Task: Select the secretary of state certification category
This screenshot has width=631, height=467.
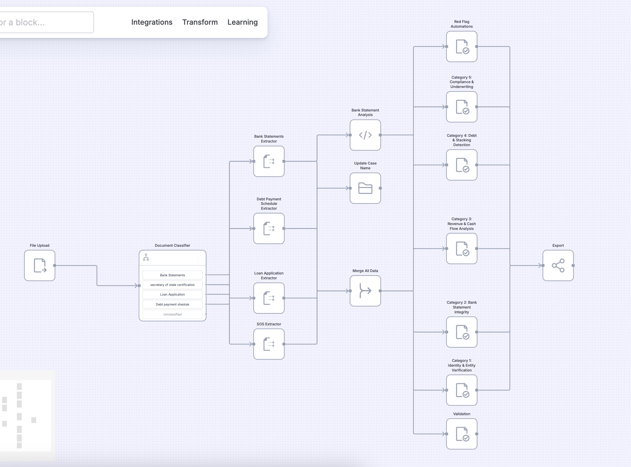Action: 172,285
